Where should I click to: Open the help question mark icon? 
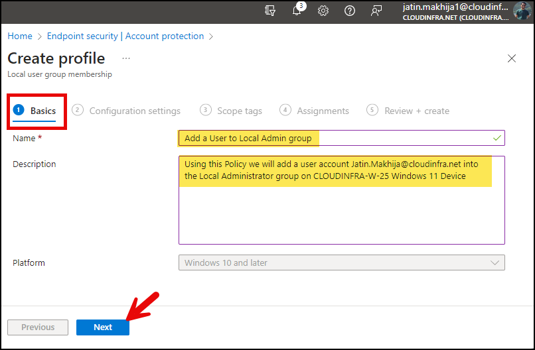[350, 11]
